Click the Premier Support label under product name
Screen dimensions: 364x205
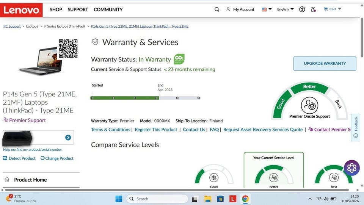[24, 120]
